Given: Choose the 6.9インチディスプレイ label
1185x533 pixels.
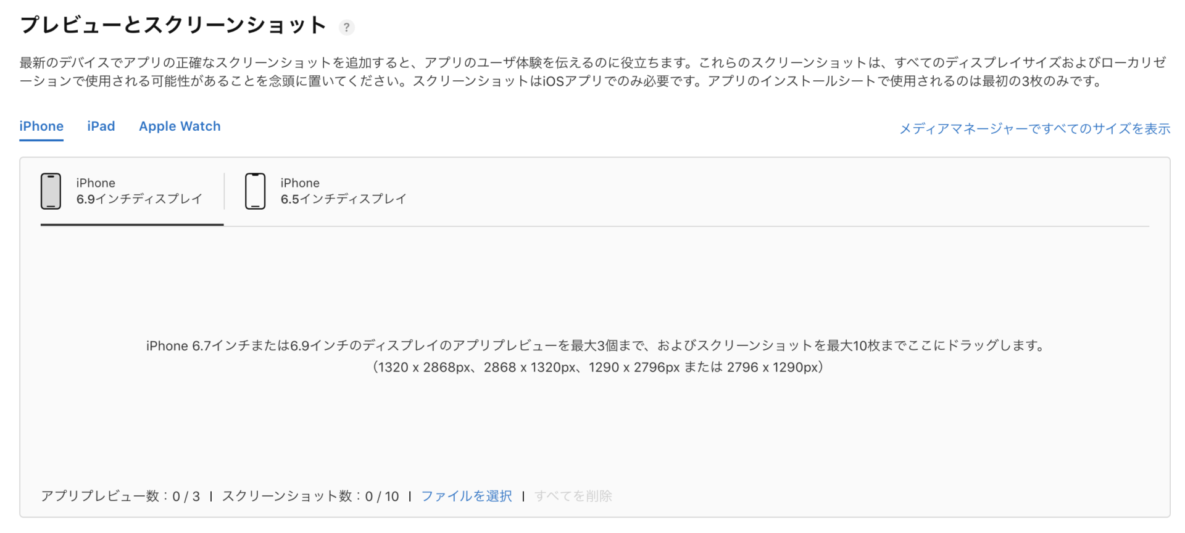Looking at the screenshot, I should 139,199.
